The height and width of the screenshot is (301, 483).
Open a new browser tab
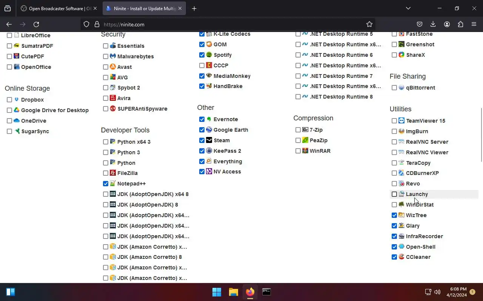(x=194, y=8)
